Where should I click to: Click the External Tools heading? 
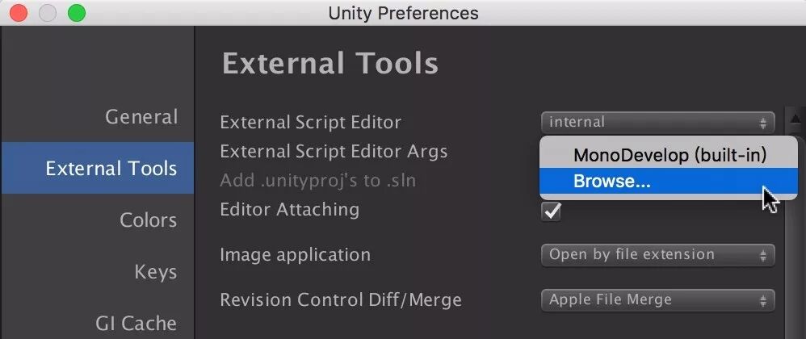click(330, 63)
